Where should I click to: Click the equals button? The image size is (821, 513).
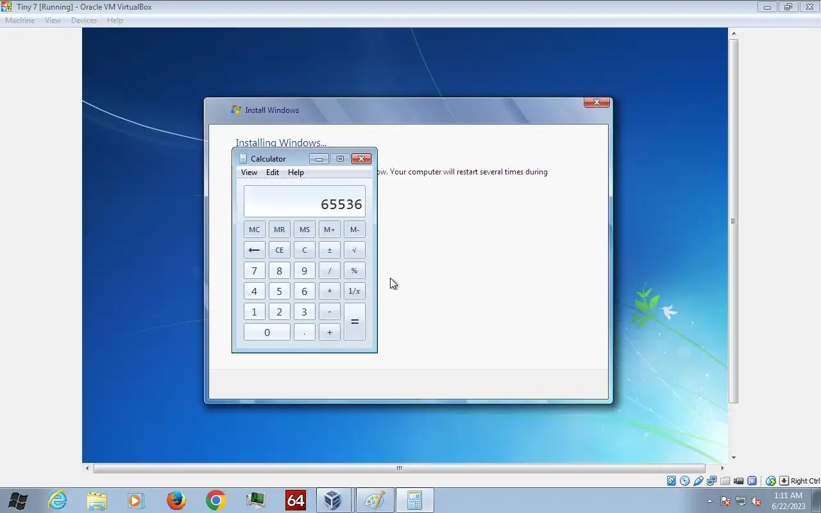(x=355, y=322)
